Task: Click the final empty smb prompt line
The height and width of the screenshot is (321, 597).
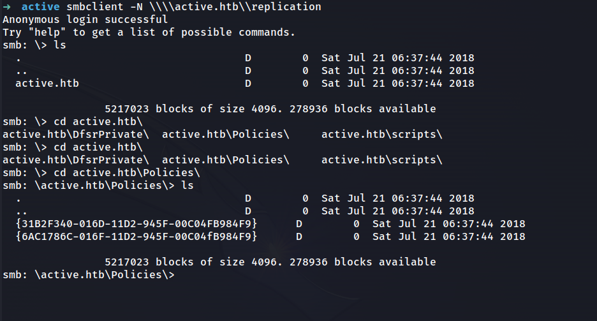Action: 88,275
